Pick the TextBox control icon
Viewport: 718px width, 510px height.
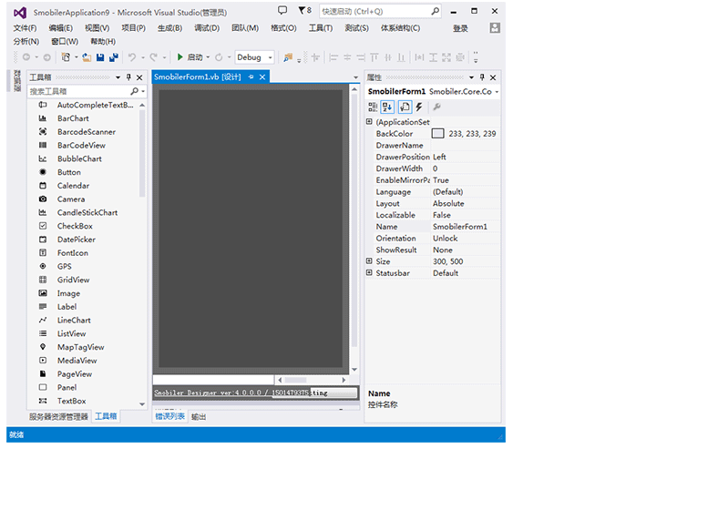pyautogui.click(x=43, y=401)
